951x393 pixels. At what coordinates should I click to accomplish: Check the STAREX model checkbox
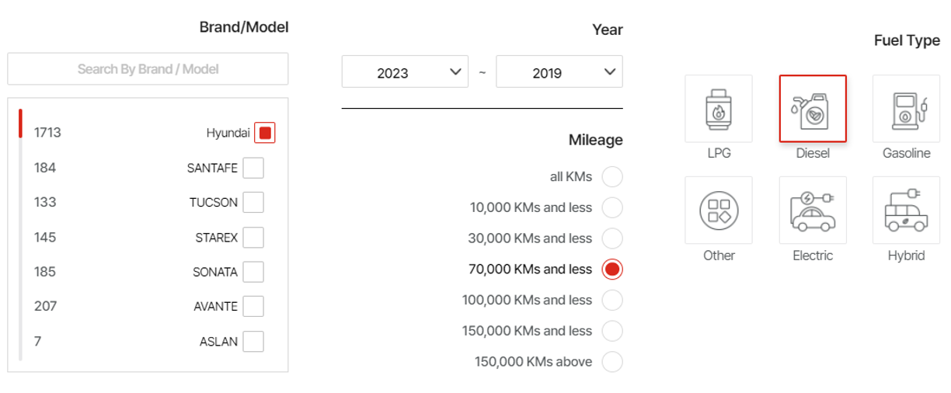point(253,237)
